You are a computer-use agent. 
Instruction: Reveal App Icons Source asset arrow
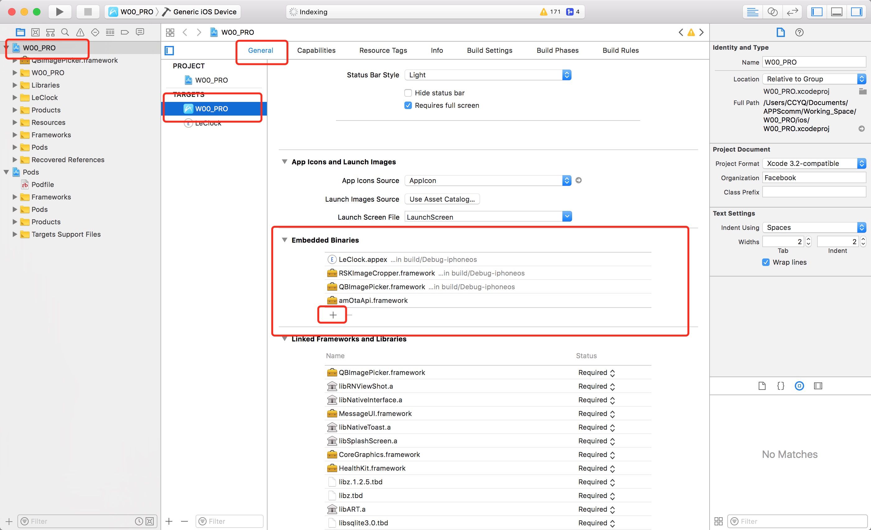click(x=579, y=180)
